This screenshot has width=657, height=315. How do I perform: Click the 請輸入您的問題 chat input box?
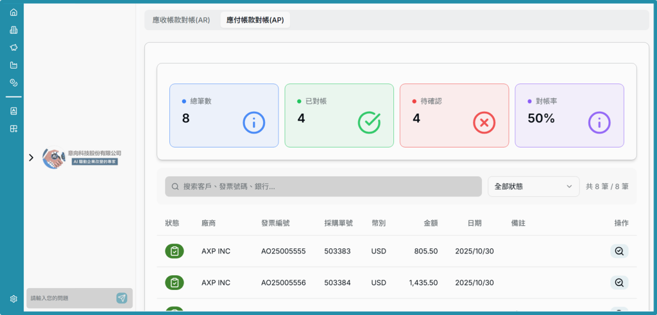(71, 298)
